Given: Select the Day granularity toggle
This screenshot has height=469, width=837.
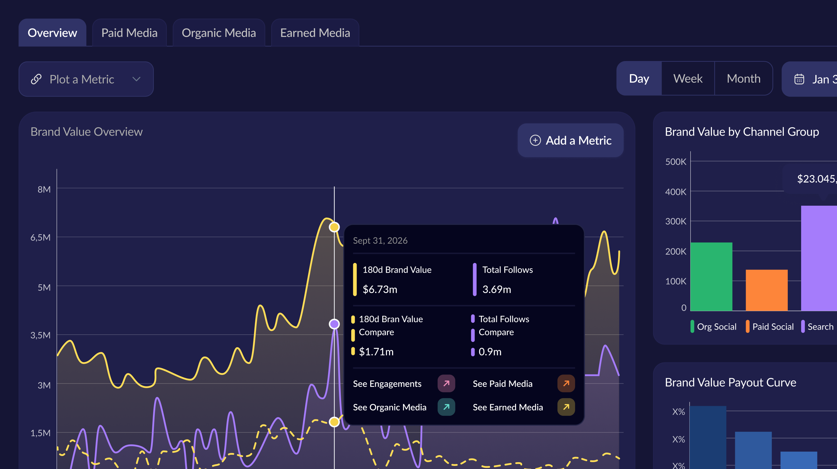Looking at the screenshot, I should point(639,78).
